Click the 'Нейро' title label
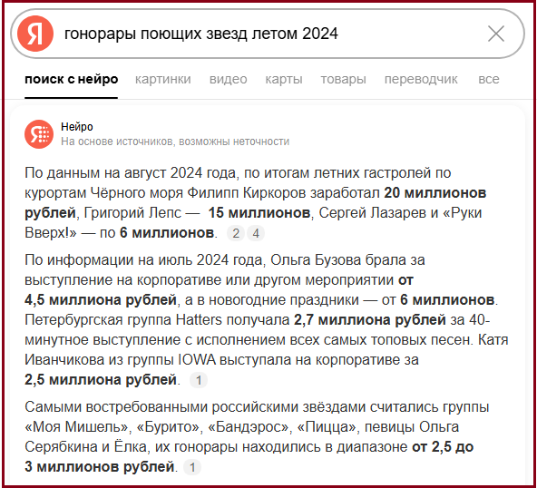Screen dimensions: 537x488 (x=77, y=127)
